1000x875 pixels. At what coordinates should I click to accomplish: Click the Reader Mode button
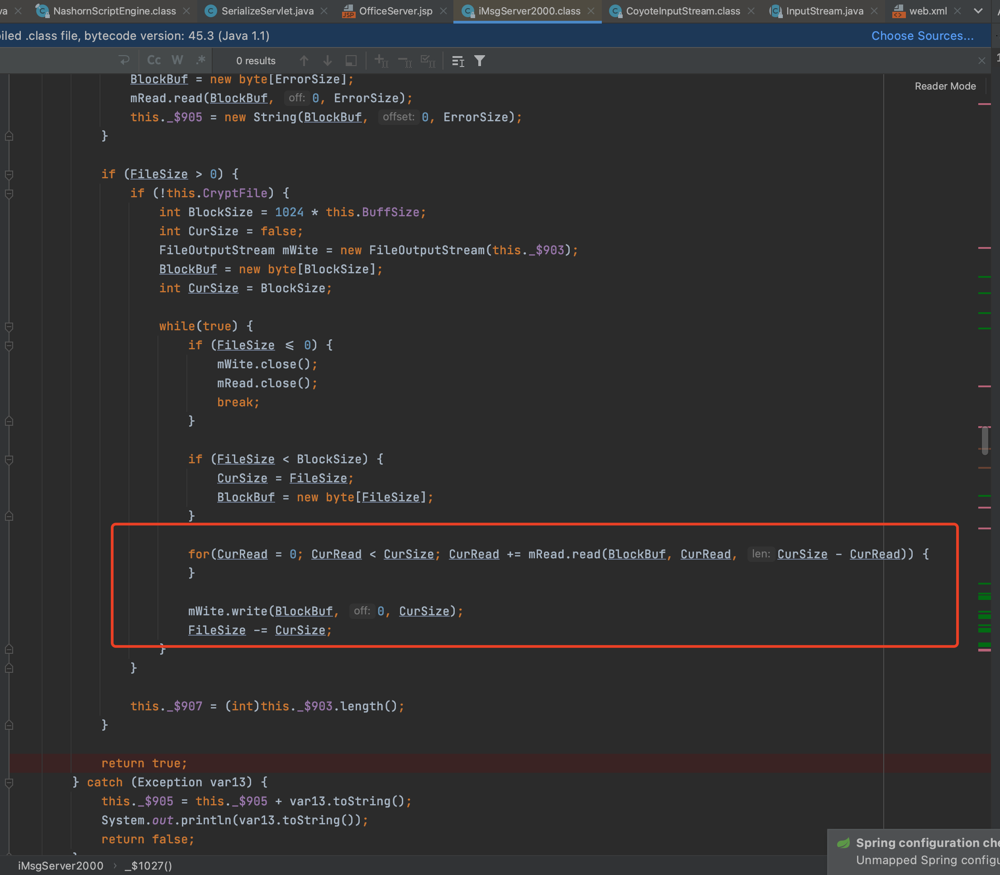[945, 86]
